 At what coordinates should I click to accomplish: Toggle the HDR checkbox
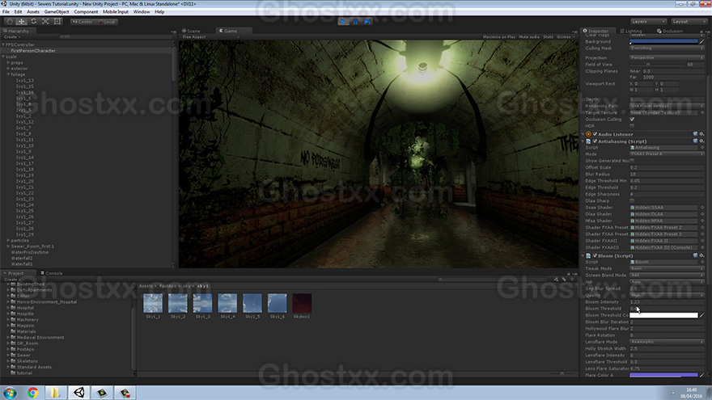pyautogui.click(x=632, y=126)
